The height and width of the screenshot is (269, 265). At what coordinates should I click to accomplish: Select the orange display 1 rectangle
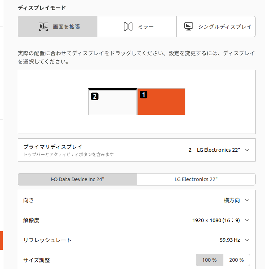click(x=161, y=102)
